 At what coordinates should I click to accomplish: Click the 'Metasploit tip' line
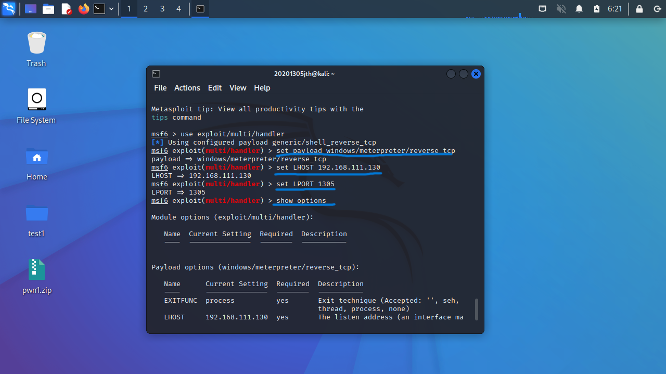click(258, 109)
